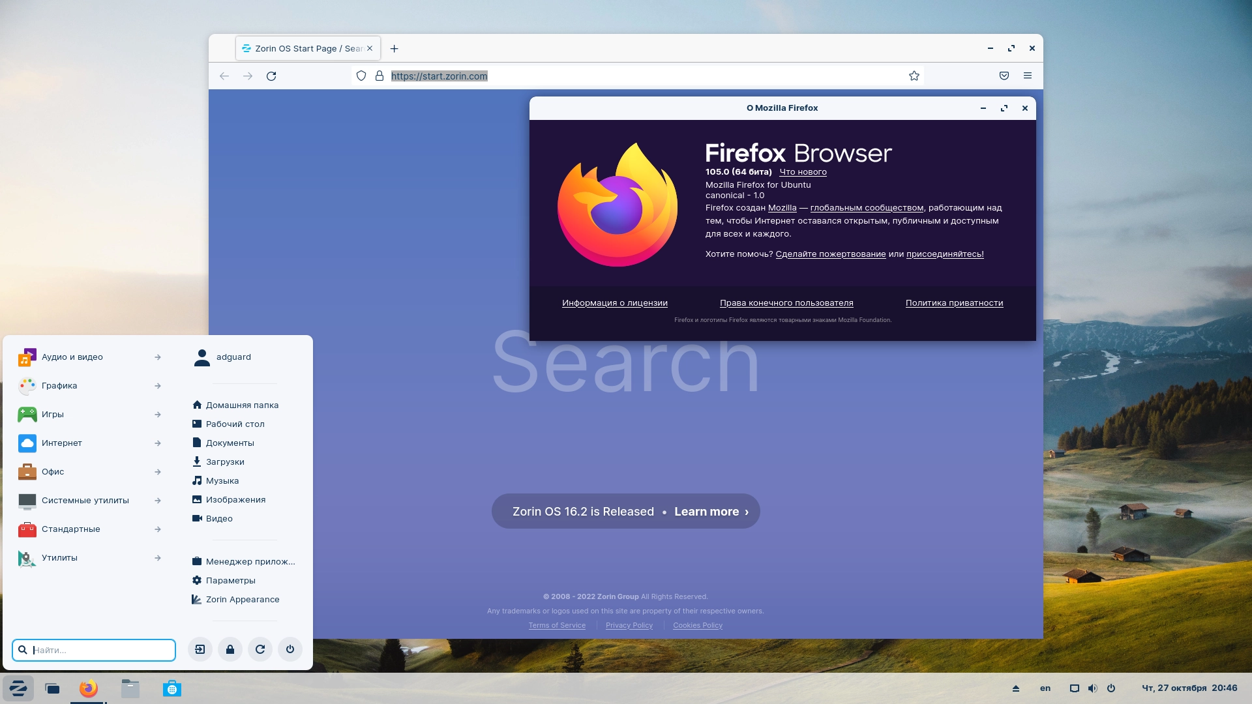The width and height of the screenshot is (1252, 704).
Task: Expand the Аудио и видео category
Action: (x=90, y=357)
